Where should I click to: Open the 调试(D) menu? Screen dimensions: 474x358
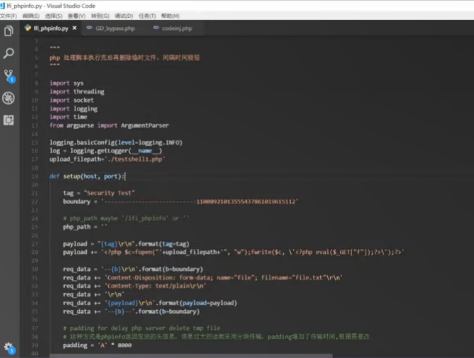[x=124, y=16]
